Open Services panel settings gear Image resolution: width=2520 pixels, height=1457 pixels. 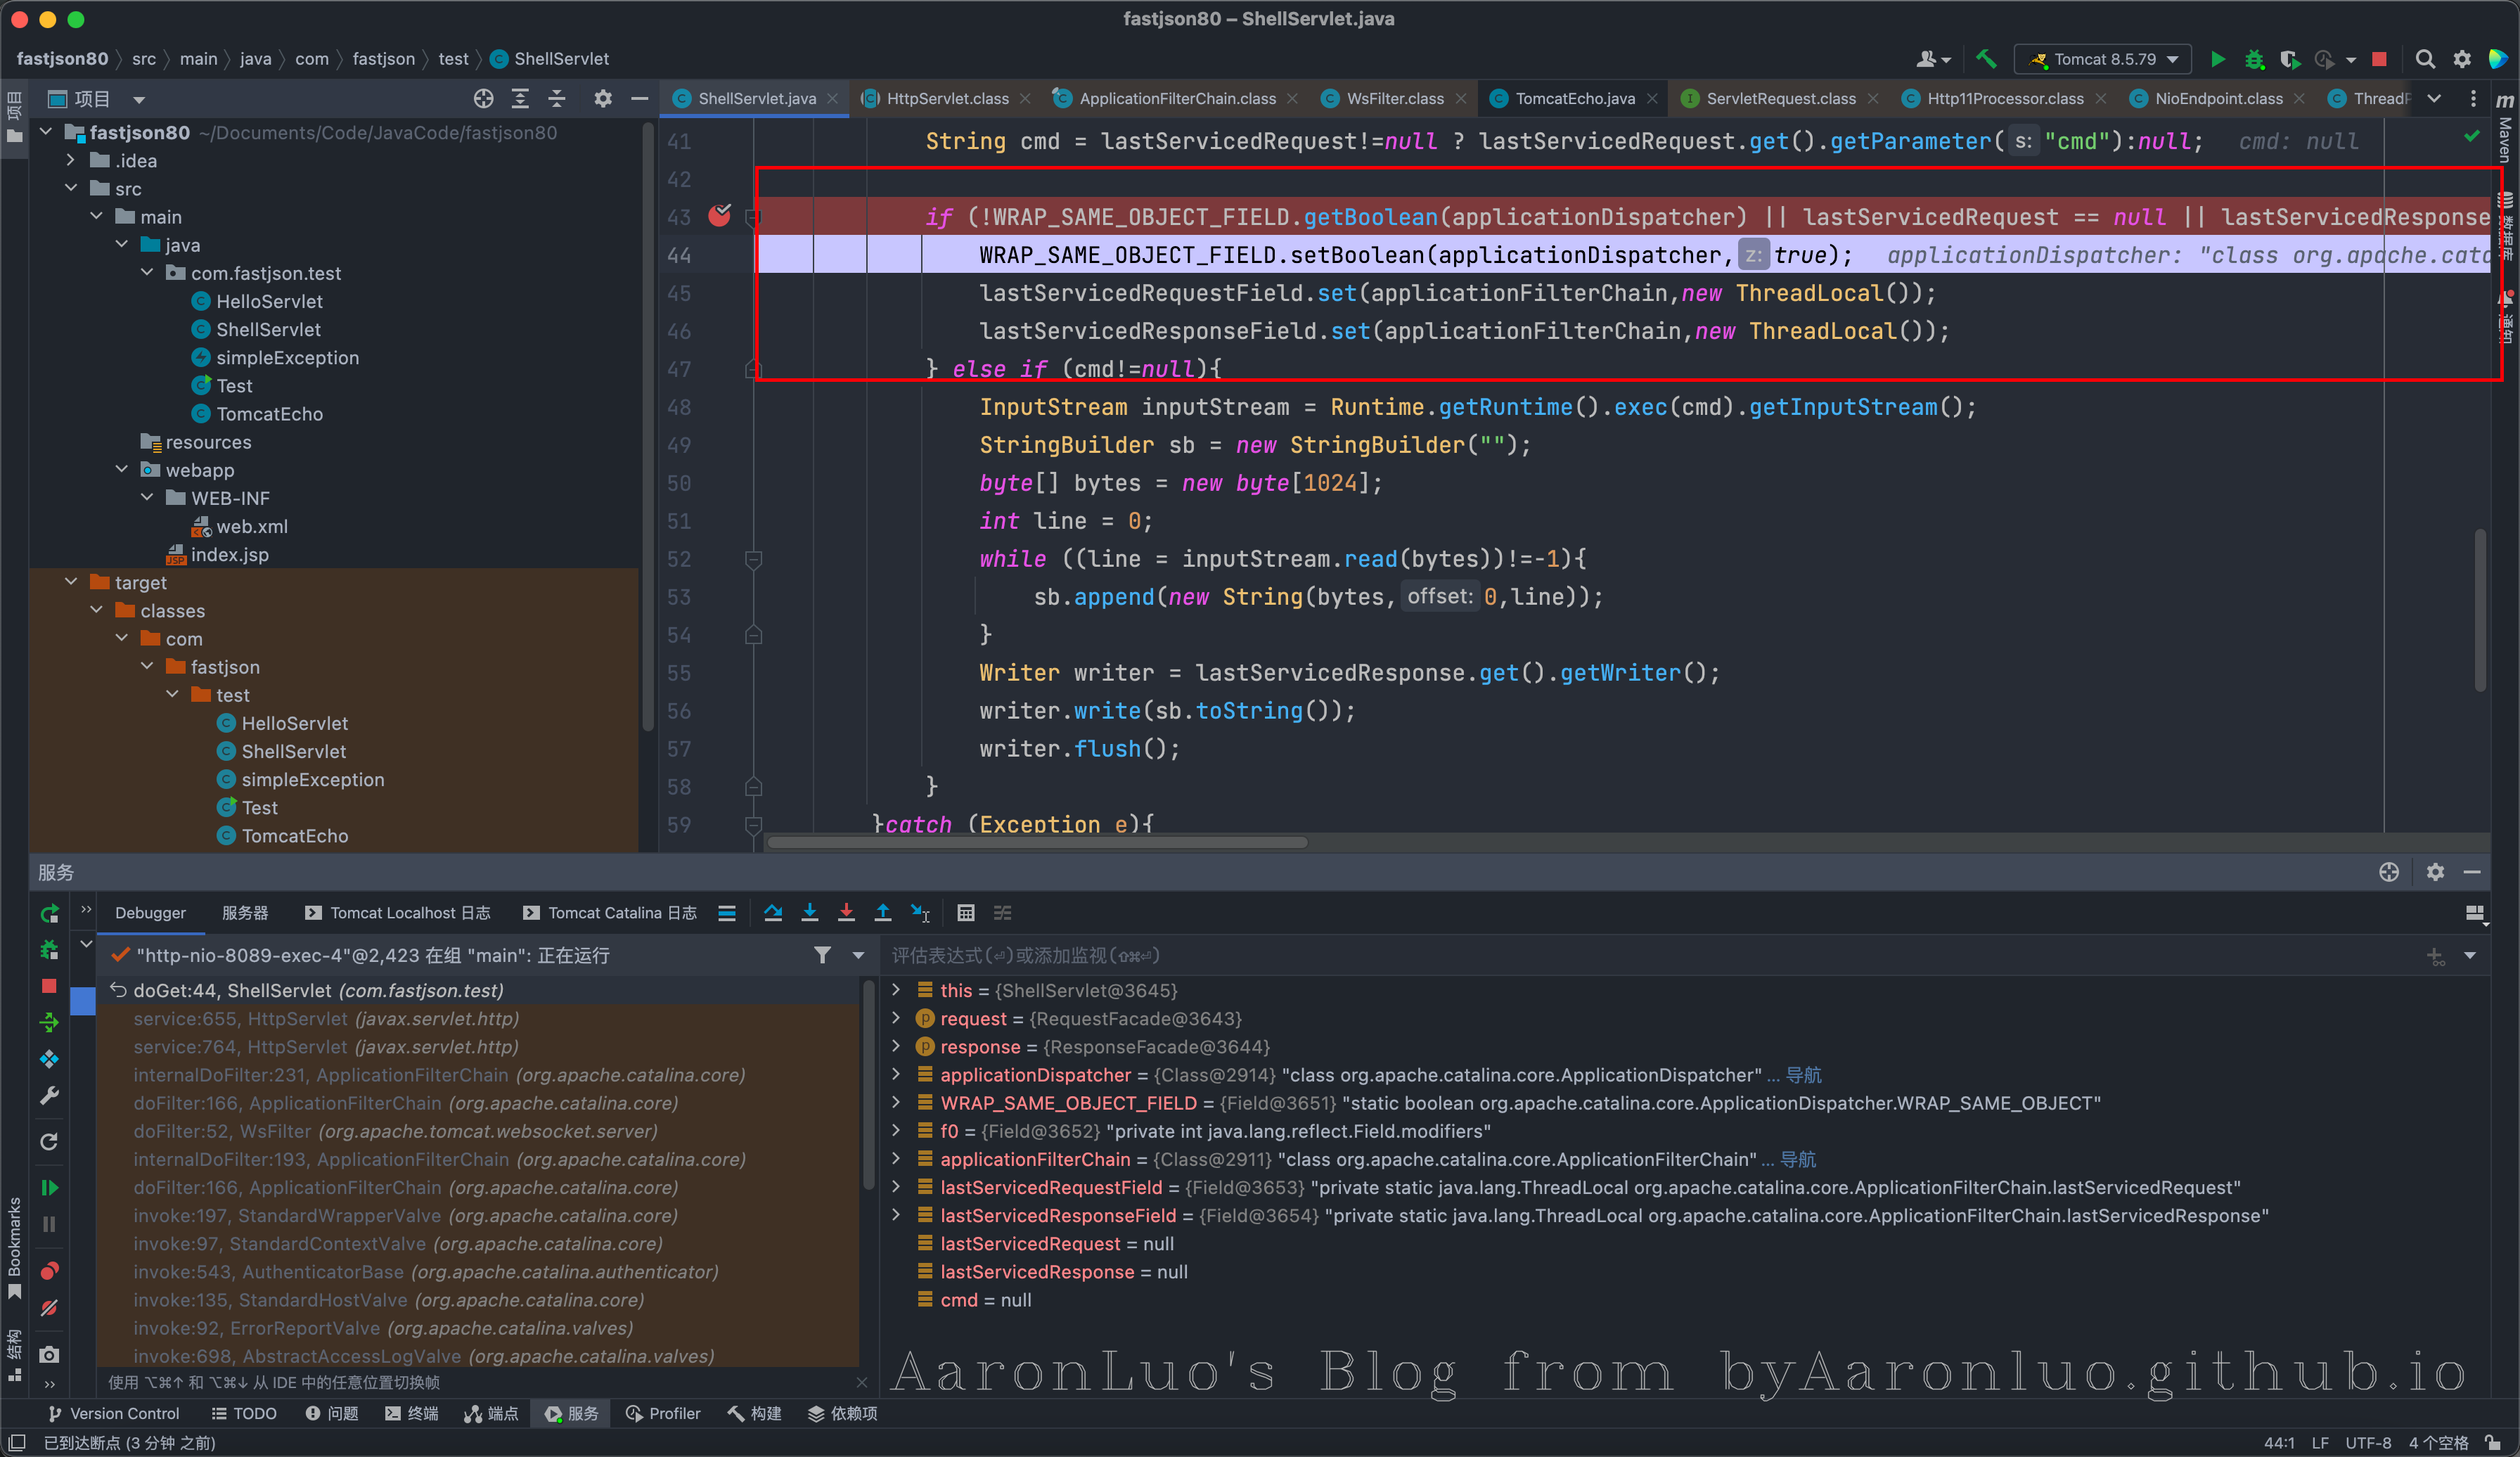2435,872
